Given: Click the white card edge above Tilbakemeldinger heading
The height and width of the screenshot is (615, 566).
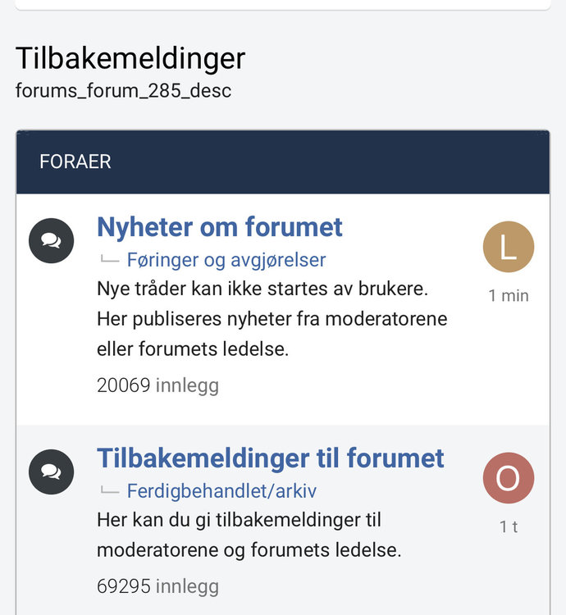Looking at the screenshot, I should tap(283, 5).
